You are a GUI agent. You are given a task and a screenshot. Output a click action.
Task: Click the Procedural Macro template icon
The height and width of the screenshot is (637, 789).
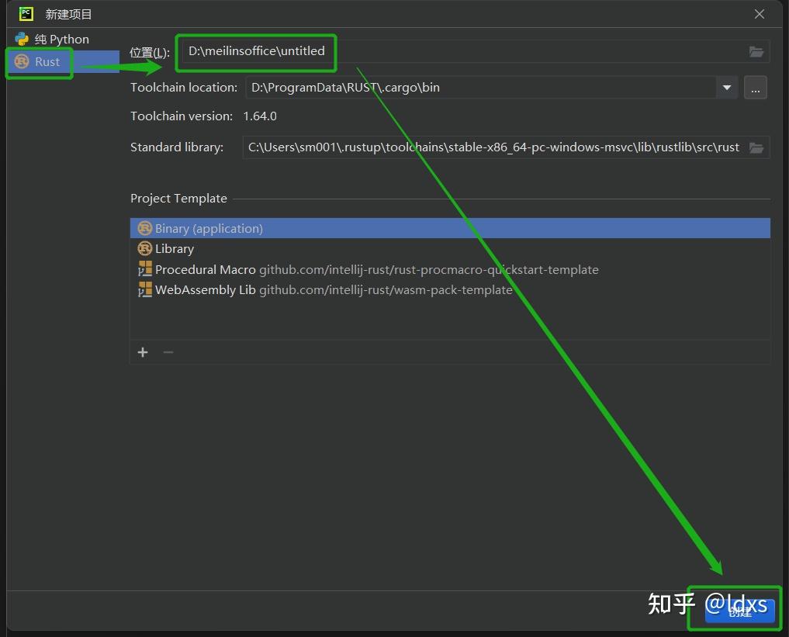click(144, 269)
